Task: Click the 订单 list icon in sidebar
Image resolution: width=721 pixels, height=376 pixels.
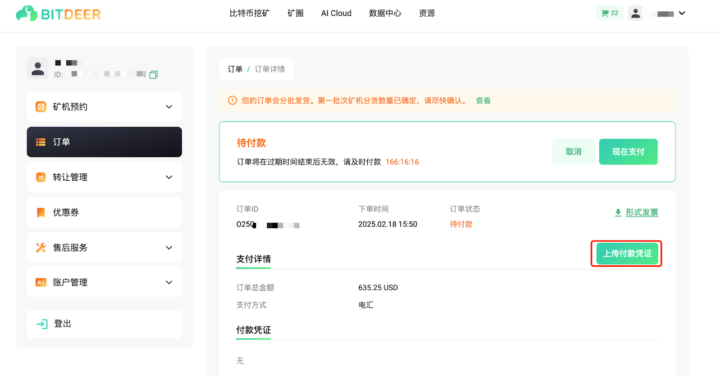Action: pos(41,142)
